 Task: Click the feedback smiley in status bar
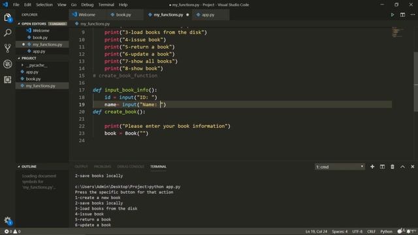(400, 232)
